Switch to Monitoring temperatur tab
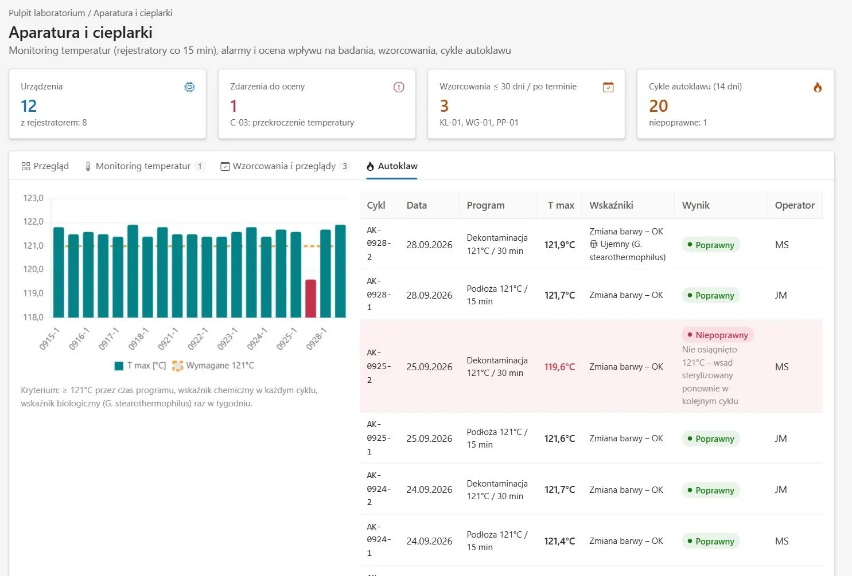 pyautogui.click(x=143, y=166)
